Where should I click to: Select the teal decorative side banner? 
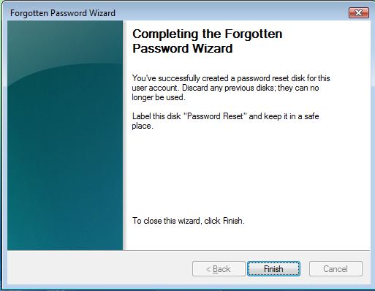tap(65, 135)
